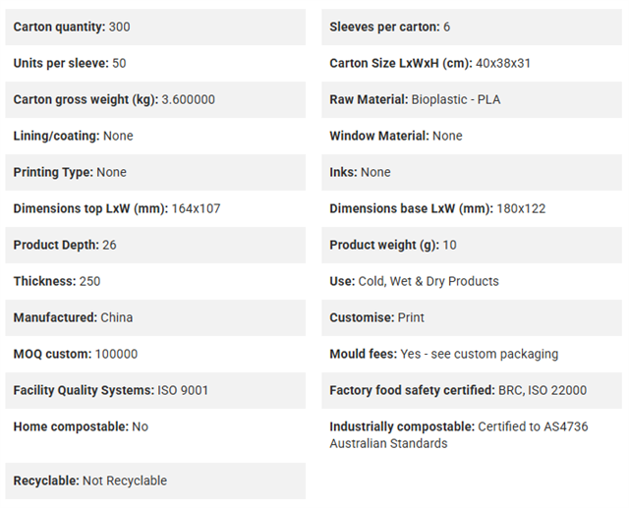Click Manufactured China row
Screen dimensions: 629x508
(155, 317)
